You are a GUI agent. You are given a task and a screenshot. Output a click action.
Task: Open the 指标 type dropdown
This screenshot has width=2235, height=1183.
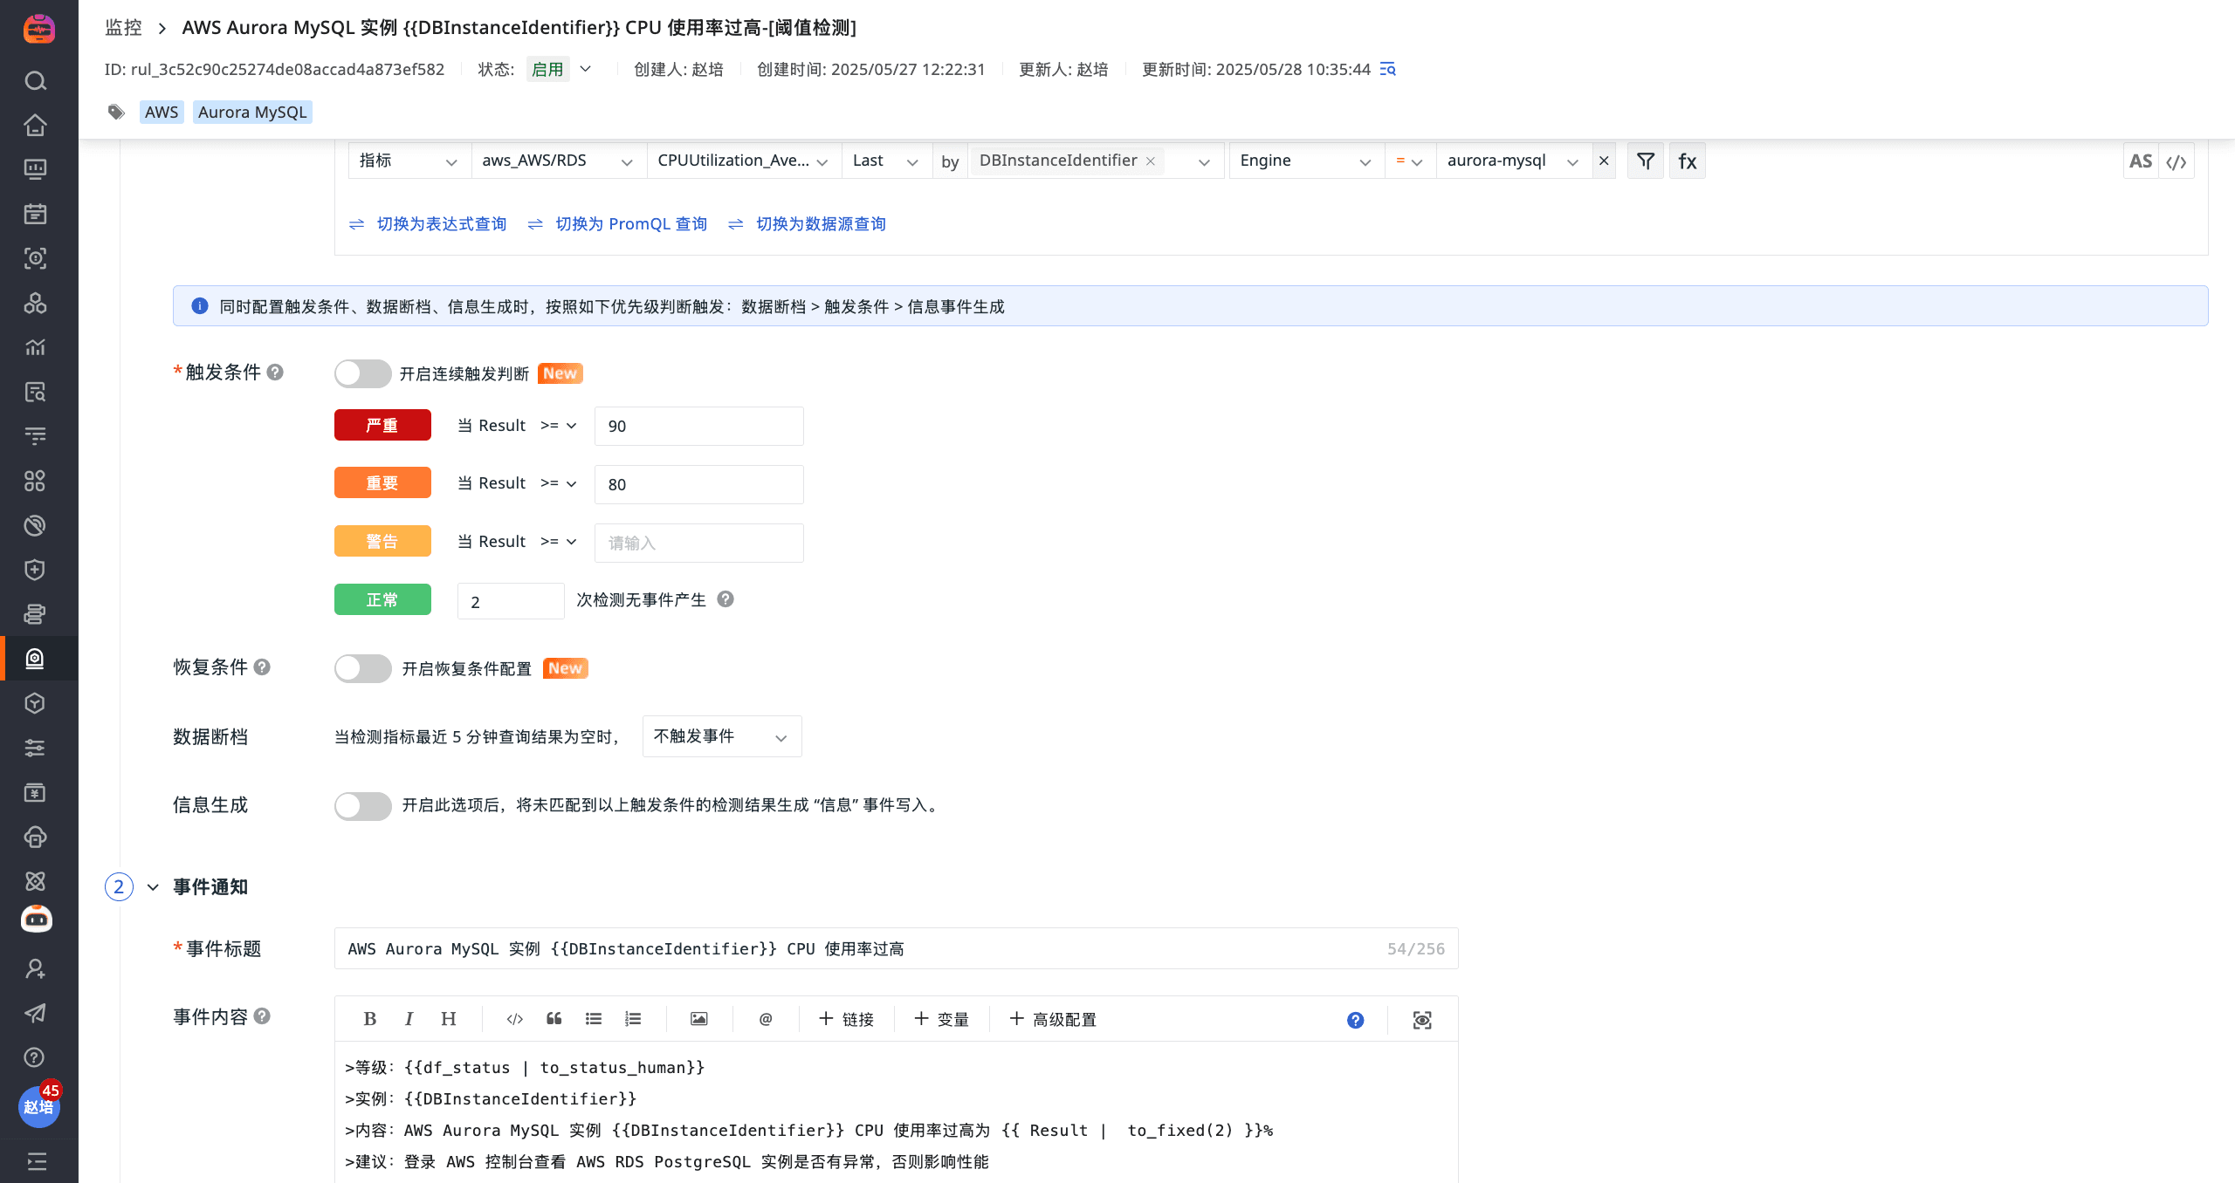(409, 161)
